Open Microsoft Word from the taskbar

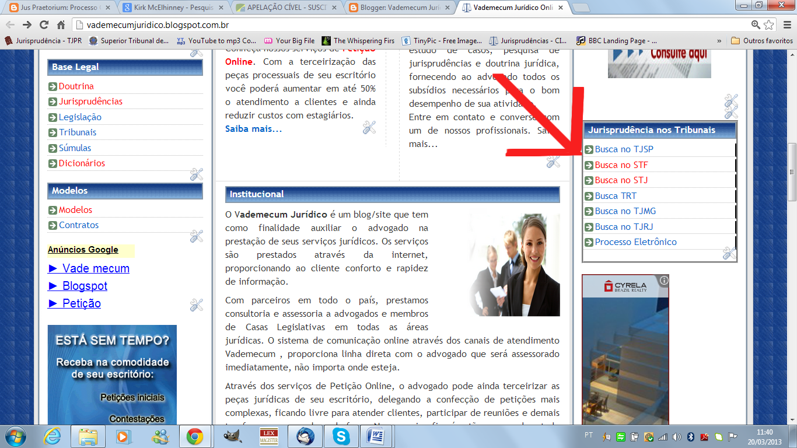376,436
